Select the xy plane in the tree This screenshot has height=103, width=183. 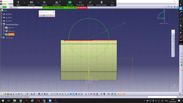pos(9,14)
